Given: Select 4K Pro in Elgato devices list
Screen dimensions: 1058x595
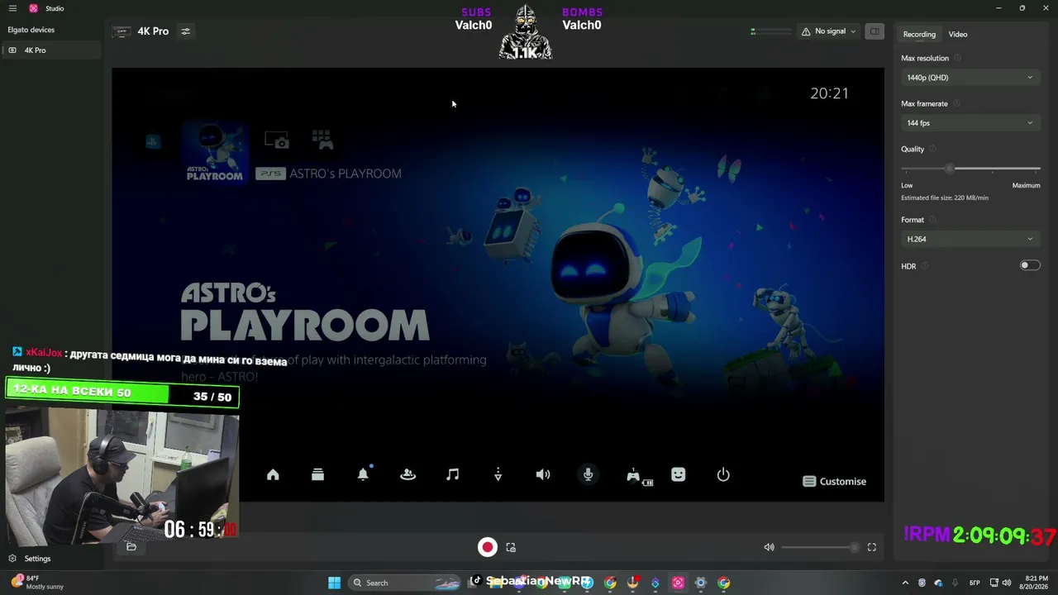Looking at the screenshot, I should pos(51,50).
